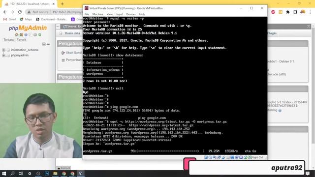
Task: Open Settings from taskbar
Action: coord(30,174)
